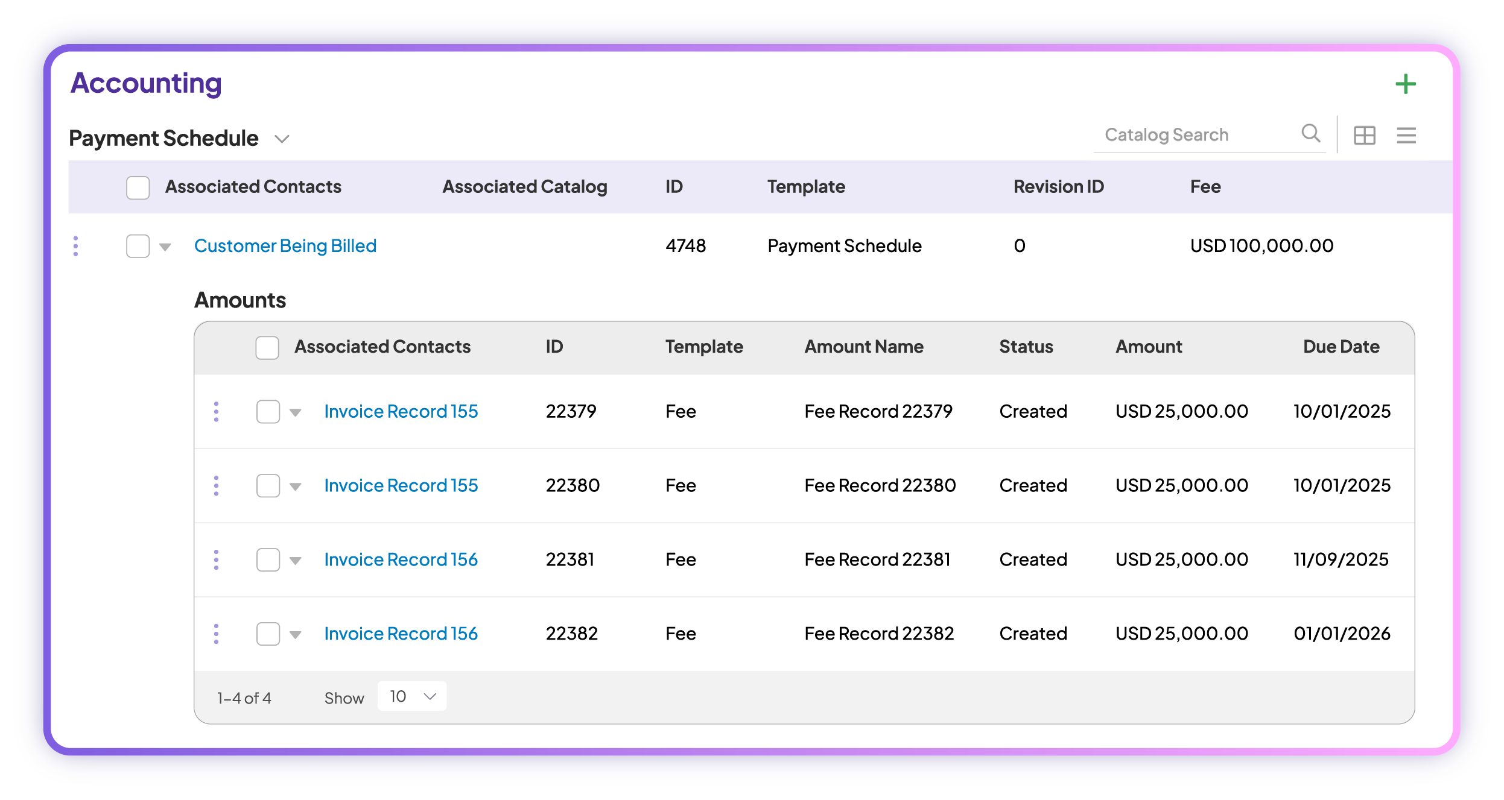Open Invoice Record 156 link for 22381
The width and height of the screenshot is (1504, 800).
pyautogui.click(x=401, y=560)
